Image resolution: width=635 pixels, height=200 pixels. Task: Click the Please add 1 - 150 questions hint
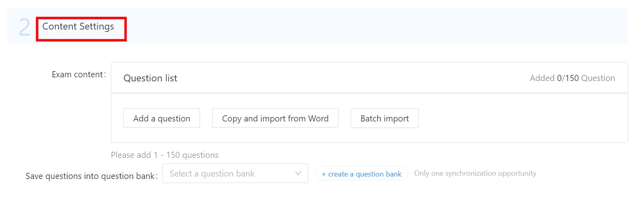(x=164, y=155)
